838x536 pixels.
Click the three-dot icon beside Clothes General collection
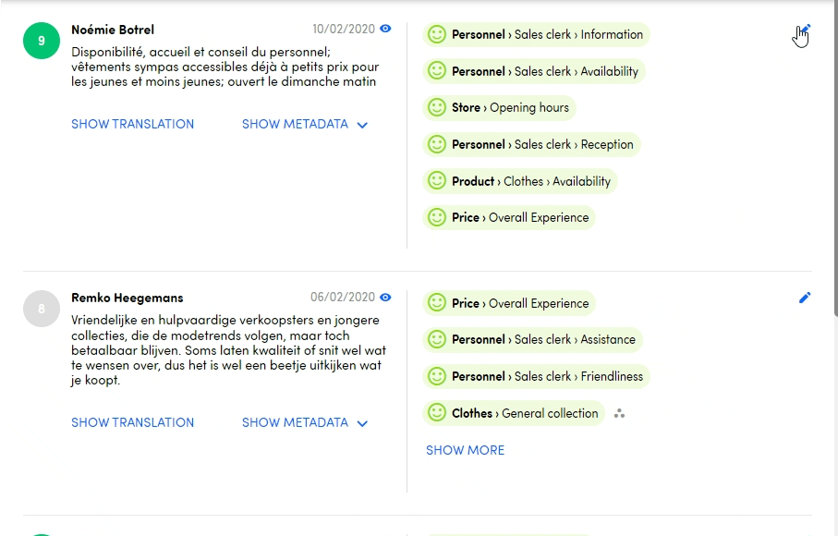point(620,414)
